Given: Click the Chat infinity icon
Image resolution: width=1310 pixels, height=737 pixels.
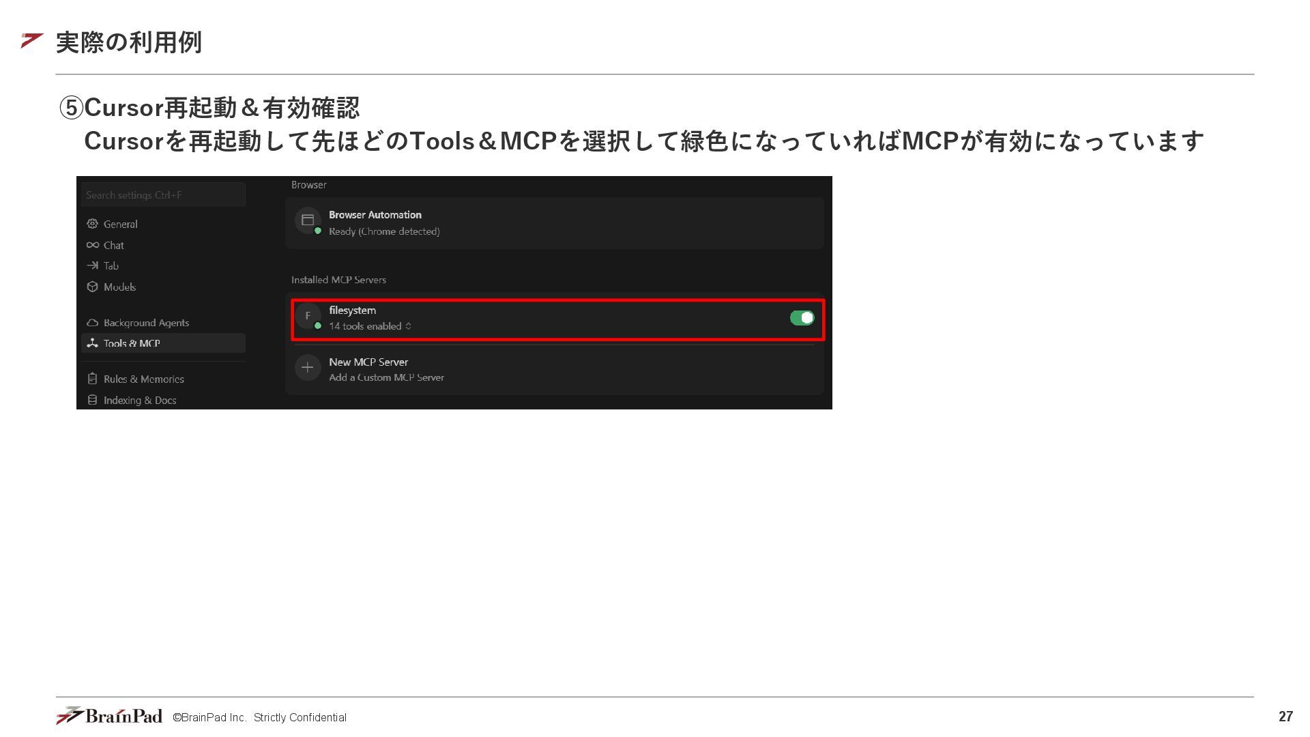Looking at the screenshot, I should pyautogui.click(x=92, y=245).
